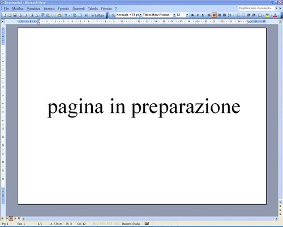Align text to the left

pyautogui.click(x=209, y=15)
